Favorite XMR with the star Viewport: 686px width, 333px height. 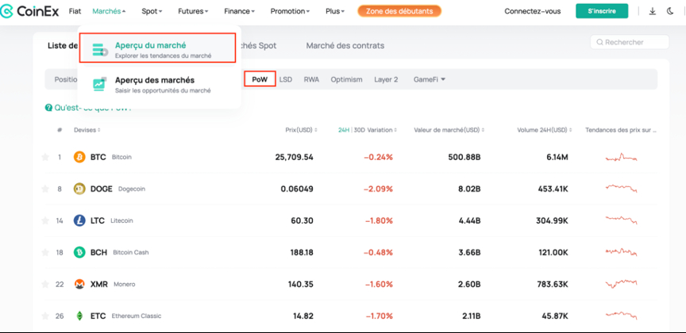(45, 284)
